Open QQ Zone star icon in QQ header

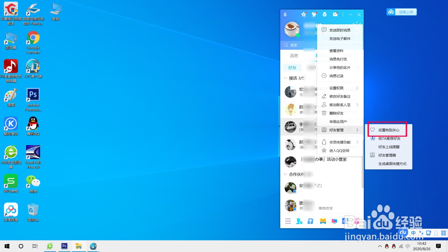304,14
